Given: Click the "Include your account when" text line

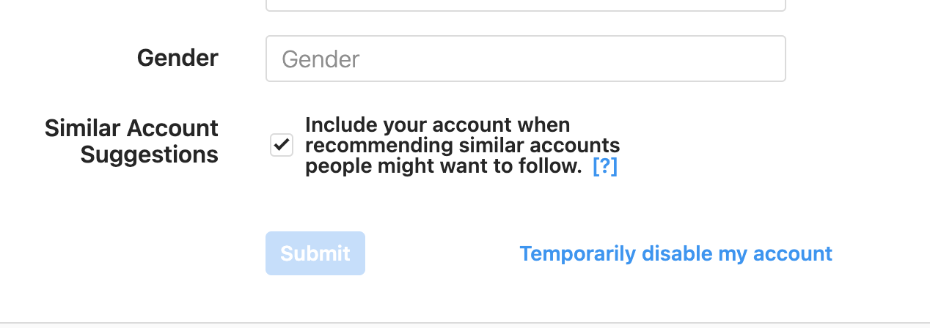Looking at the screenshot, I should (437, 124).
